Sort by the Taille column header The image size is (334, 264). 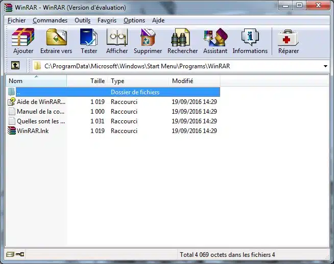pos(87,81)
